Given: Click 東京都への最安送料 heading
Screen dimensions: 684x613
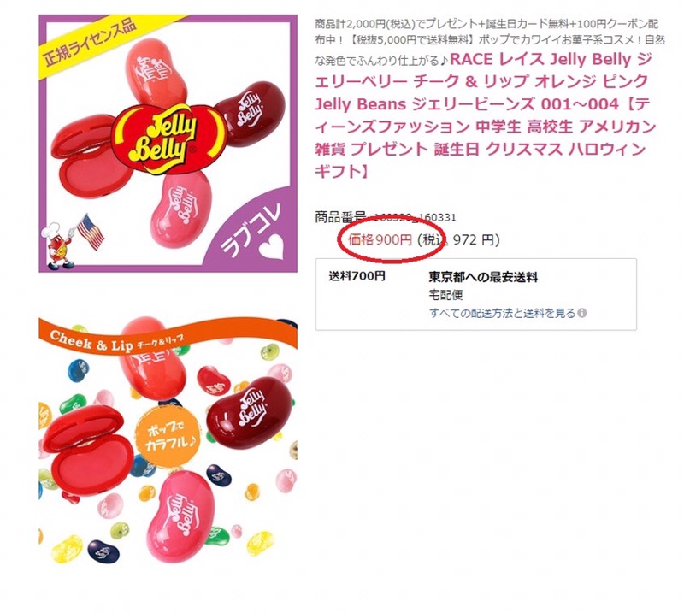Looking at the screenshot, I should pos(483,277).
